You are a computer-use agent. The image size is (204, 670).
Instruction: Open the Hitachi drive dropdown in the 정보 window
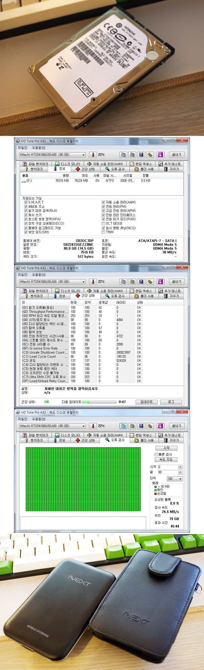[x=52, y=155]
